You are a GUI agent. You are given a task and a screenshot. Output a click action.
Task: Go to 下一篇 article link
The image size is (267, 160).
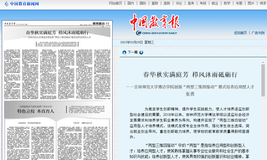(133, 52)
